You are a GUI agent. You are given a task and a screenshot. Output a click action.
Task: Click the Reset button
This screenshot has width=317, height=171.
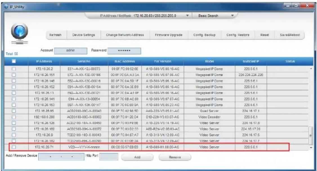(264, 35)
